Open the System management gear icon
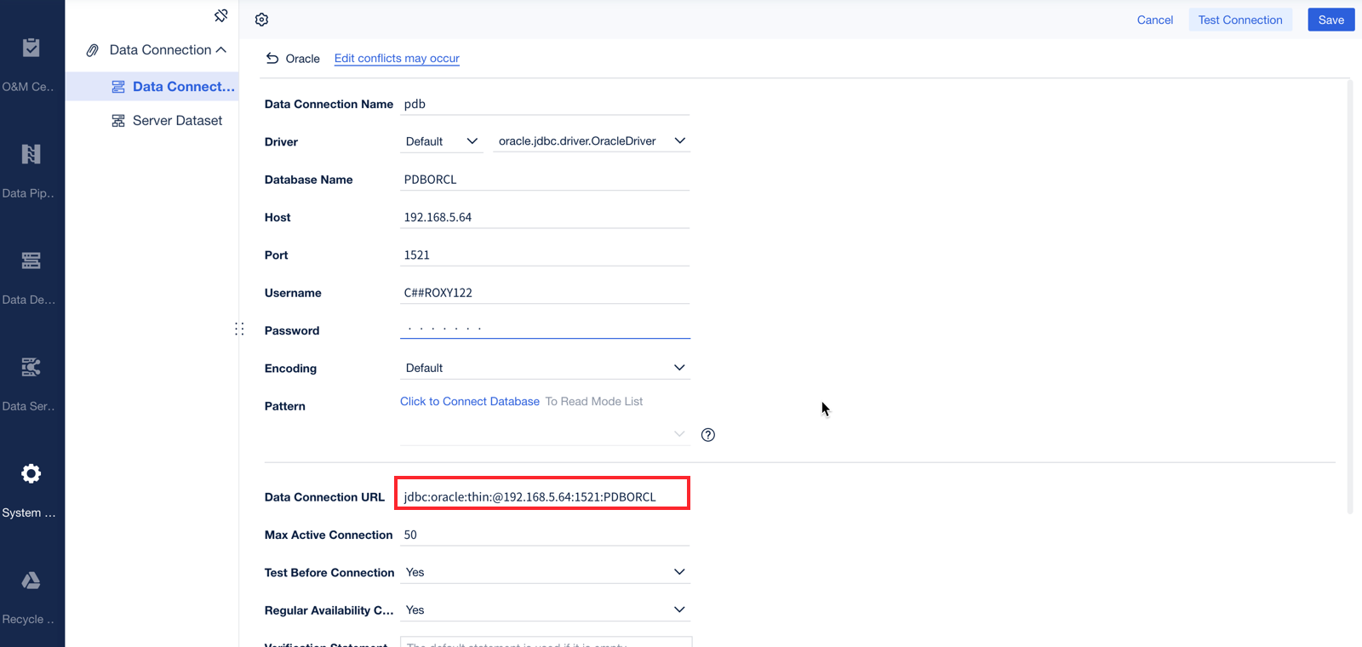 (x=31, y=473)
